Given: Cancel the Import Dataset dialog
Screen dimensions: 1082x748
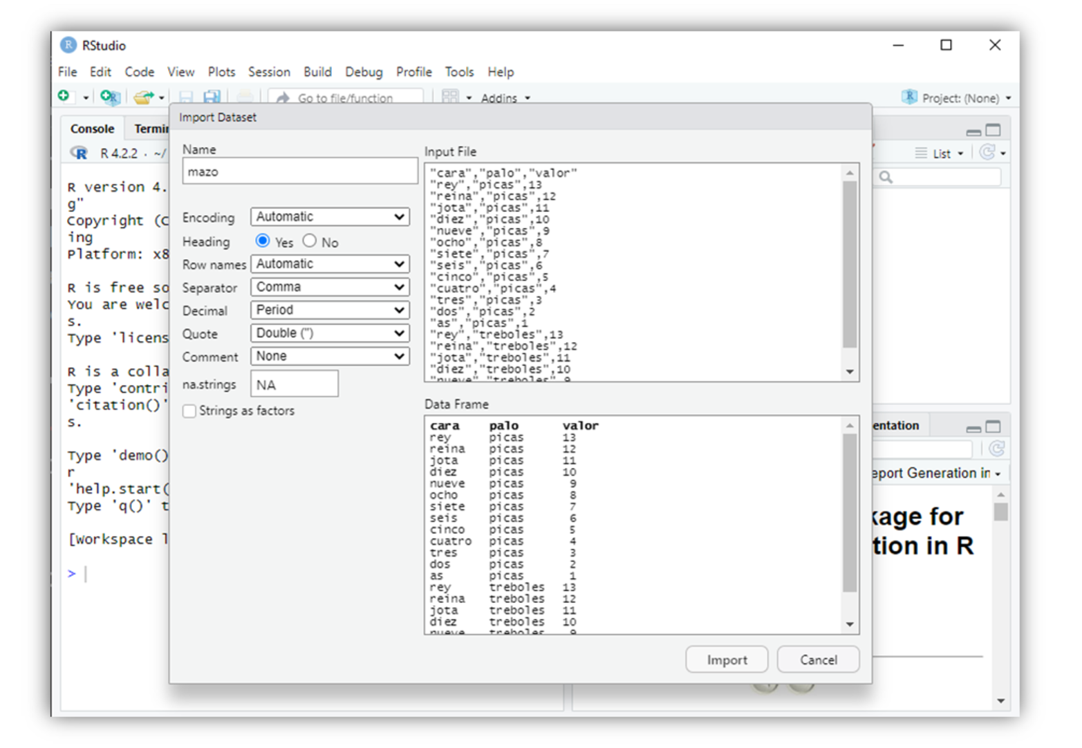Looking at the screenshot, I should click(818, 660).
